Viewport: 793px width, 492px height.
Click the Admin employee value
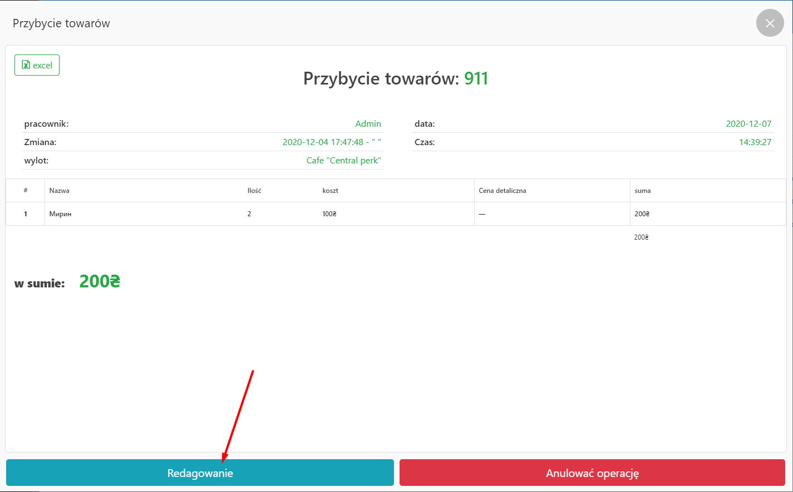tap(368, 123)
